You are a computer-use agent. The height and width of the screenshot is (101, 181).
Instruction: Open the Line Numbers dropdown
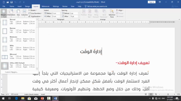point(35,13)
